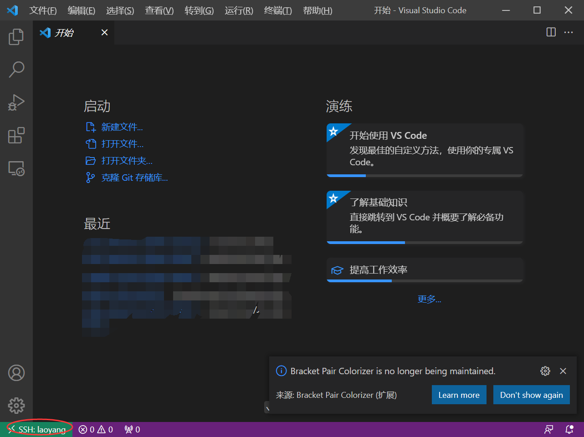
Task: Open the 运行(R) menu
Action: pyautogui.click(x=239, y=10)
